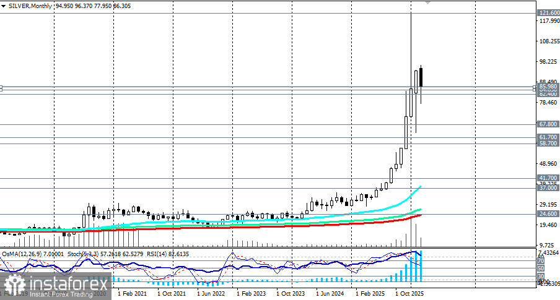Click the 19.460 price scale value
560x300 pixels.
pyautogui.click(x=548, y=225)
